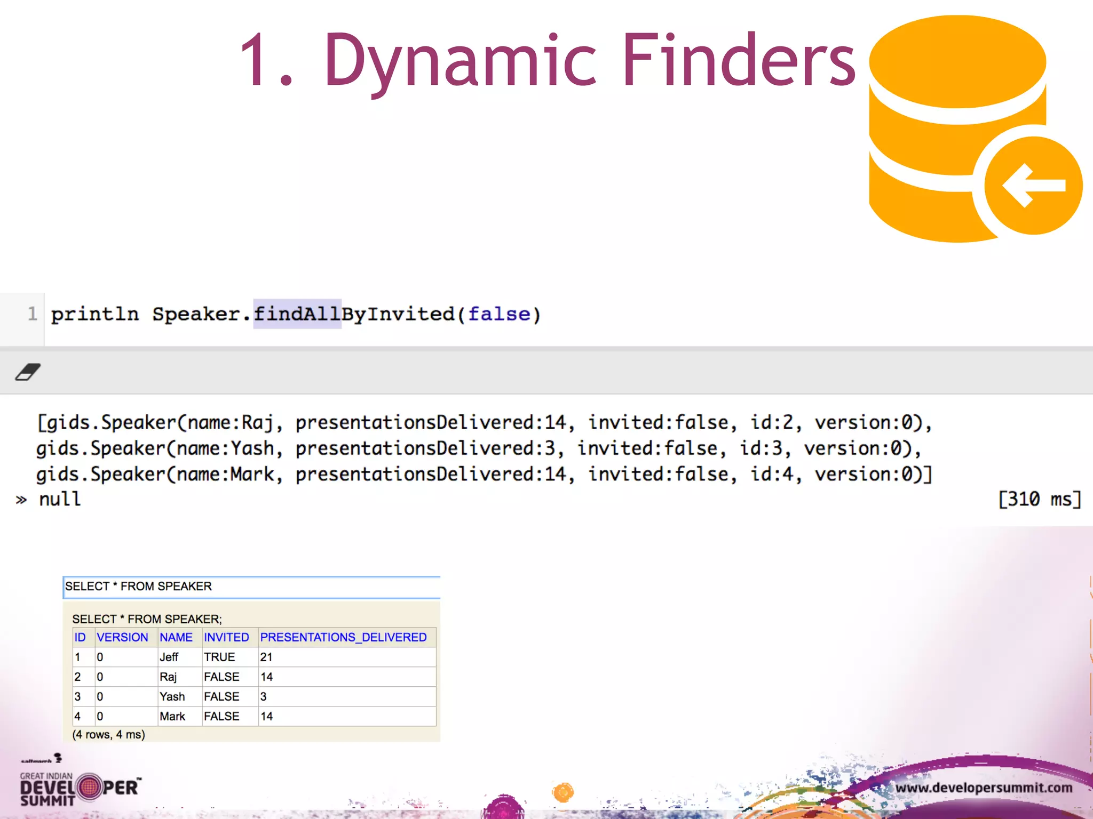Open www.developersummit.com link
Viewport: 1093px width, 819px height.
point(984,788)
